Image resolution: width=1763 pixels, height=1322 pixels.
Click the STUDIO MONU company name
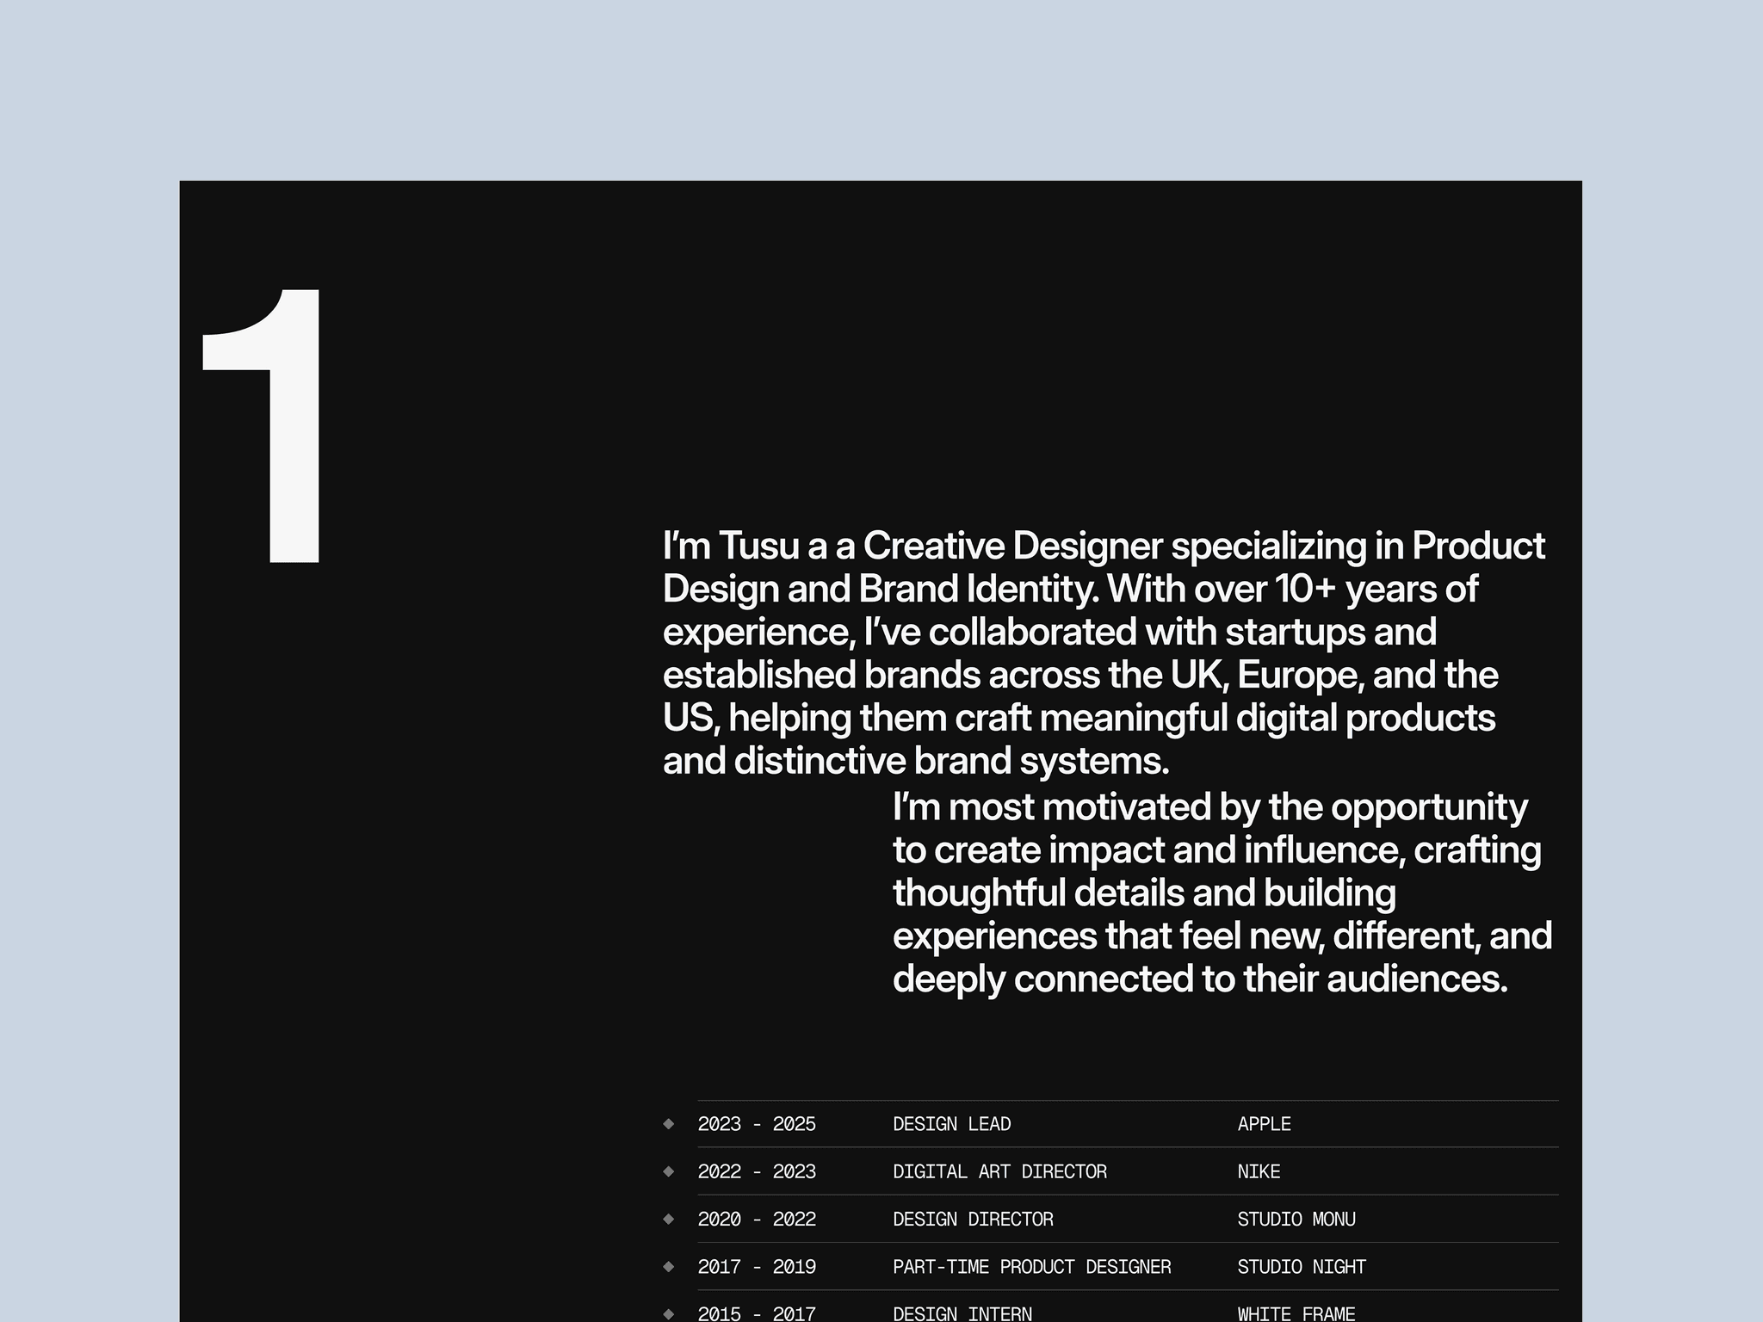1296,1219
